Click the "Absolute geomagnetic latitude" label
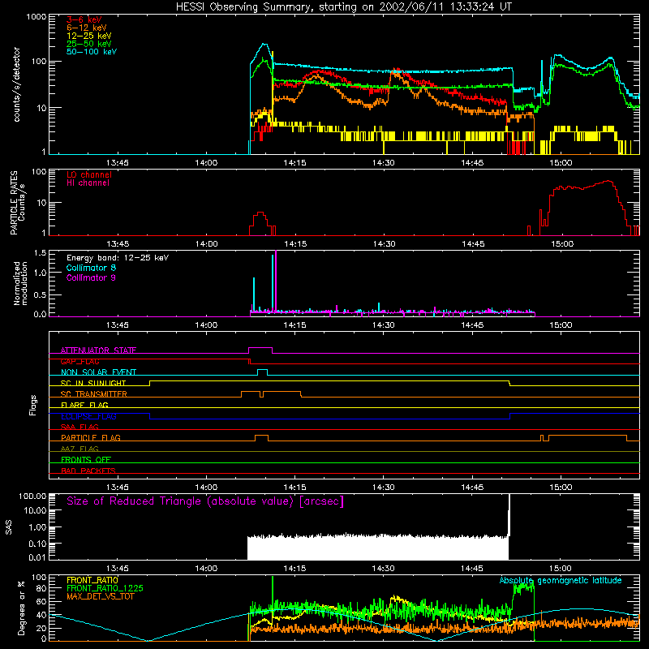The image size is (649, 649). click(x=561, y=580)
